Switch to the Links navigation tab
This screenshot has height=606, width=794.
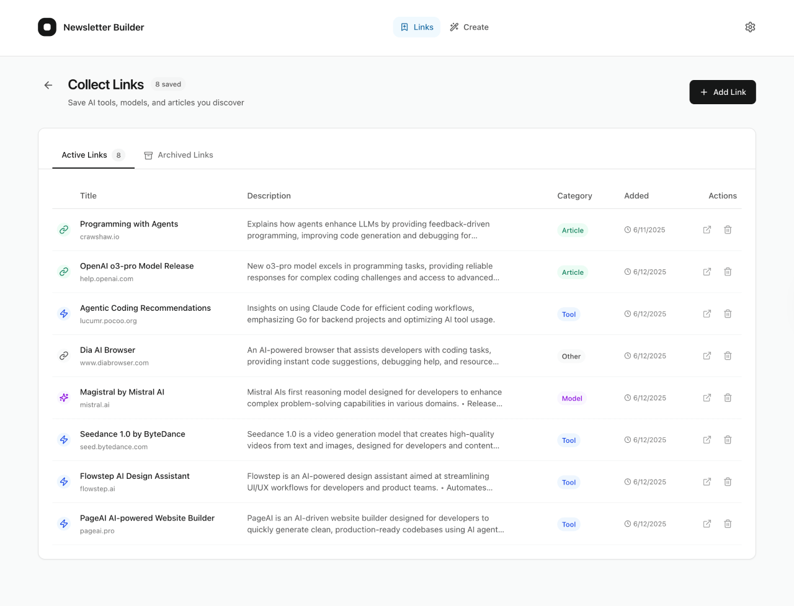(x=417, y=27)
